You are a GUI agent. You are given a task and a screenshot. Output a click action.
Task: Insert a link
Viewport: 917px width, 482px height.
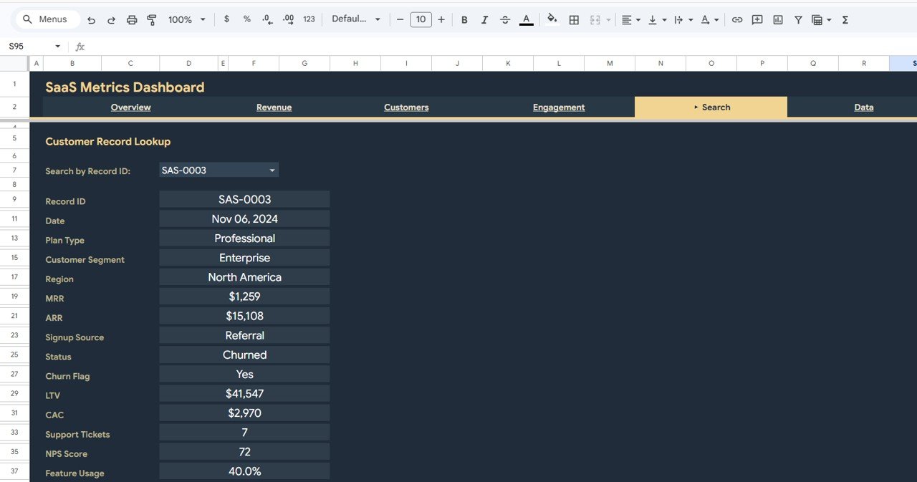[737, 19]
